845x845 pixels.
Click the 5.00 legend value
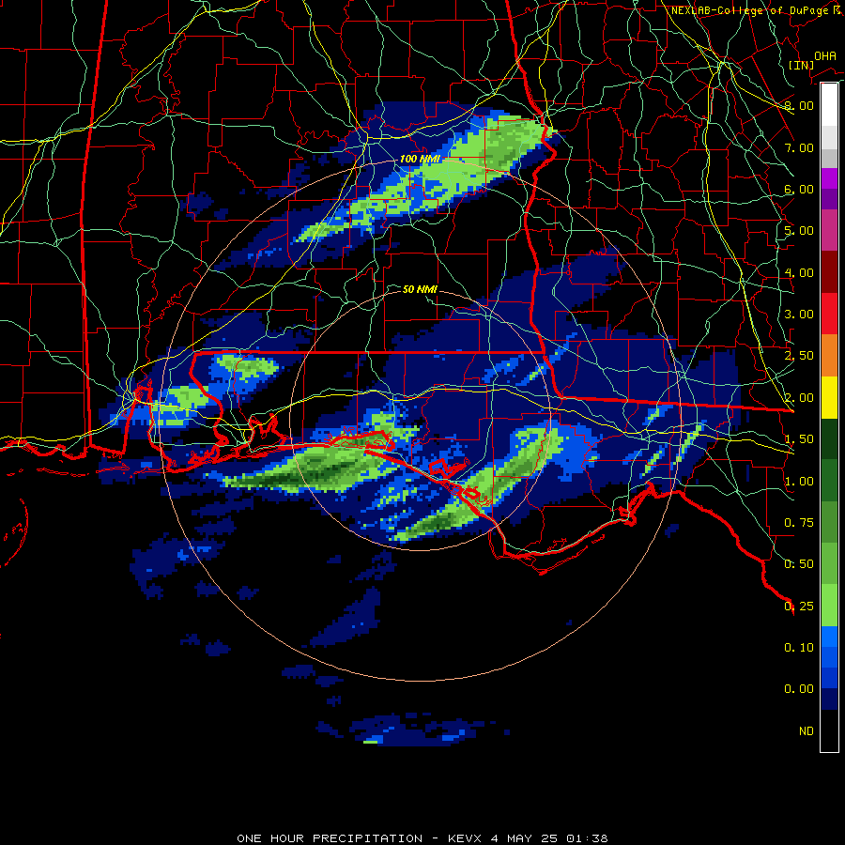[799, 231]
